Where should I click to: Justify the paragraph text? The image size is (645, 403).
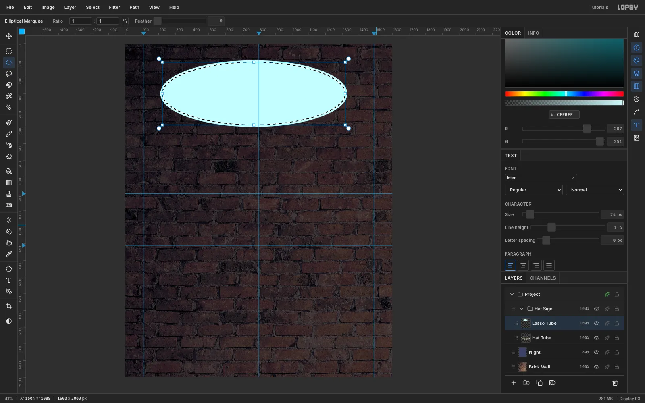pos(549,265)
